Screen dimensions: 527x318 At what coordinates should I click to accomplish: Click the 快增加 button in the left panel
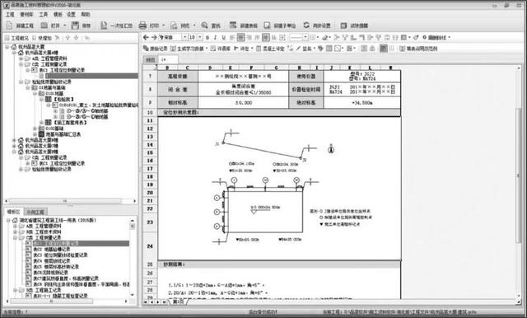pyautogui.click(x=42, y=38)
